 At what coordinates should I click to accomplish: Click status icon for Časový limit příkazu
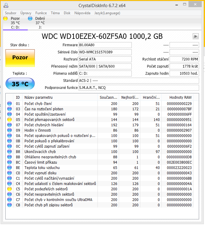click(x=9, y=162)
